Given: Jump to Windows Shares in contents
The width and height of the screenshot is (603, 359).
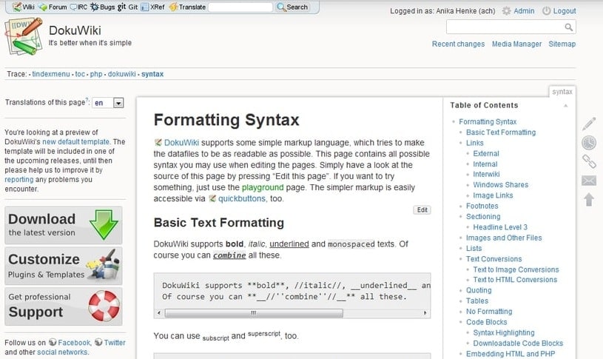Looking at the screenshot, I should coord(500,185).
